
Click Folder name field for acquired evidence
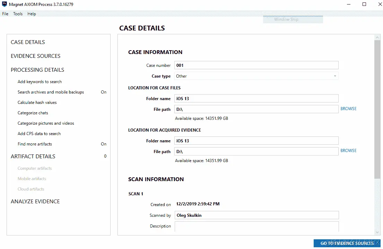coord(256,141)
